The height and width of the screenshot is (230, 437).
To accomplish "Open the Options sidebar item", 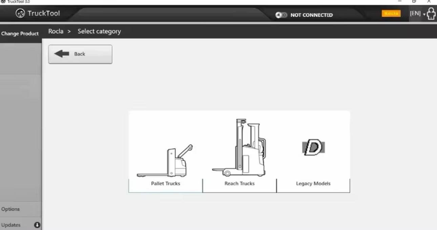I will coord(11,209).
